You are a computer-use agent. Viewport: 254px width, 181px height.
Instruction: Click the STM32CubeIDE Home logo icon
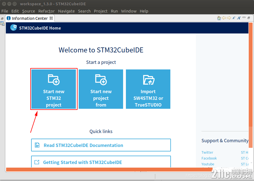coord(13,28)
